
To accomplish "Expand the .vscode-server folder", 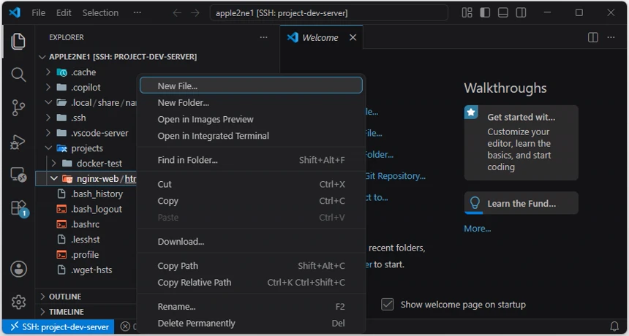I will pyautogui.click(x=48, y=133).
